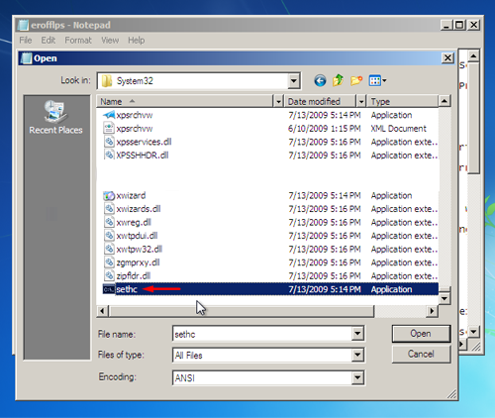
Task: Sort by the Date modified column header
Action: coord(320,101)
